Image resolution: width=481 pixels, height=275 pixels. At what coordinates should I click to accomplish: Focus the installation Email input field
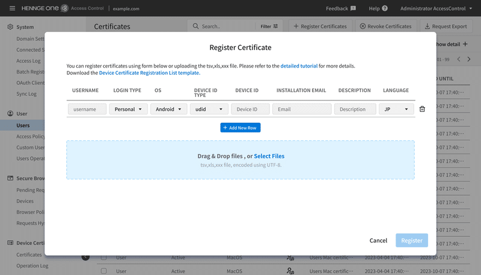coord(302,109)
